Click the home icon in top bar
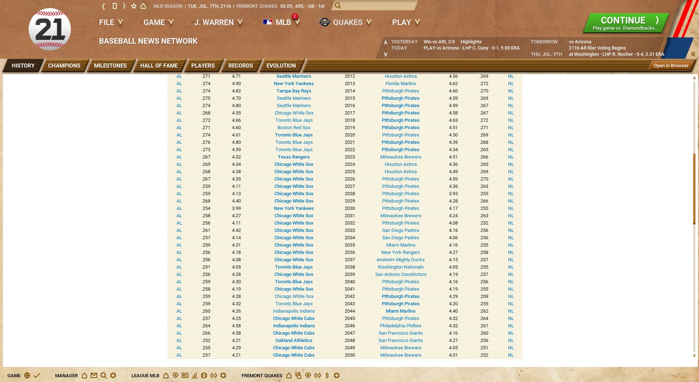The height and width of the screenshot is (382, 699). 143,6
